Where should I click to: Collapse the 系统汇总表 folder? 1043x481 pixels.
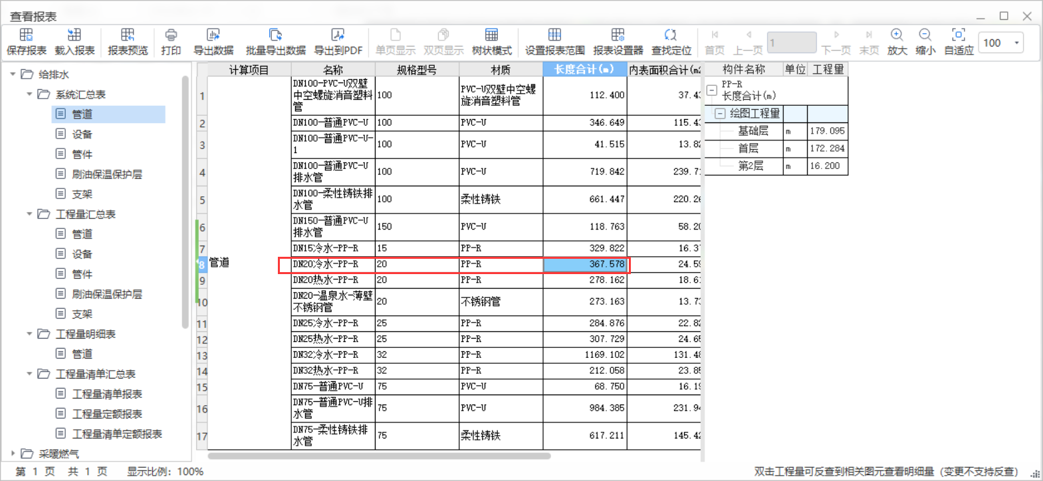tap(29, 94)
